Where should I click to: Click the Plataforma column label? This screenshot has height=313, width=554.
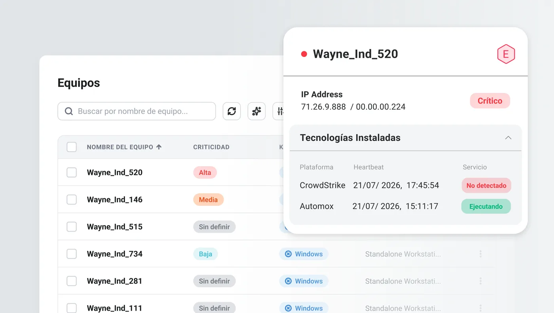pyautogui.click(x=317, y=167)
